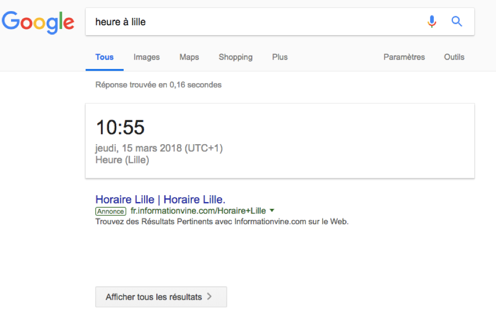The image size is (496, 323).
Task: Click the 10:55 time display
Action: pyautogui.click(x=120, y=127)
